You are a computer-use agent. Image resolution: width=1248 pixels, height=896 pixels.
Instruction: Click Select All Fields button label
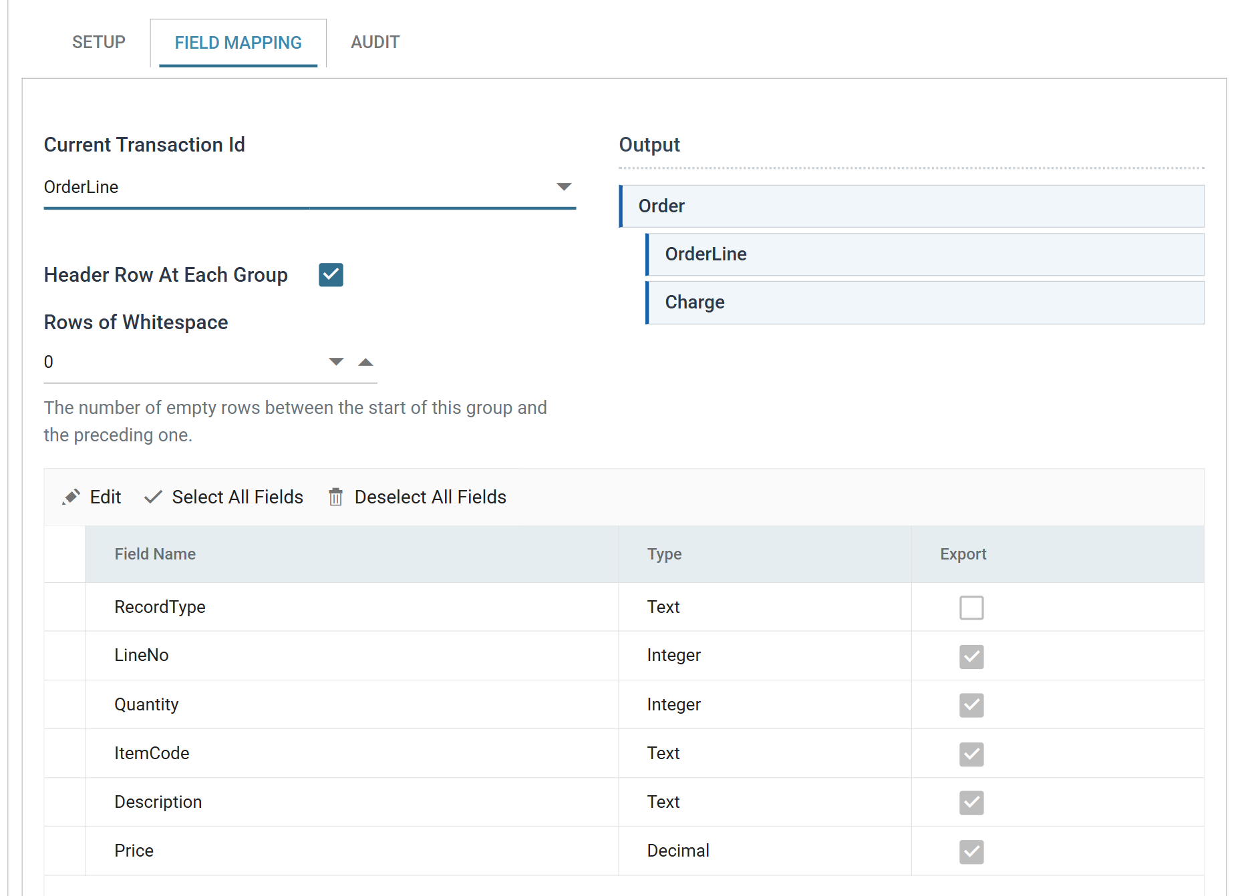point(238,497)
